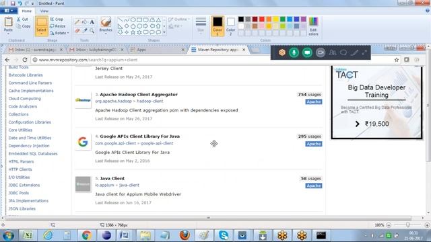The height and width of the screenshot is (242, 431).
Task: Pick the yellow color swatch
Action: [275, 19]
